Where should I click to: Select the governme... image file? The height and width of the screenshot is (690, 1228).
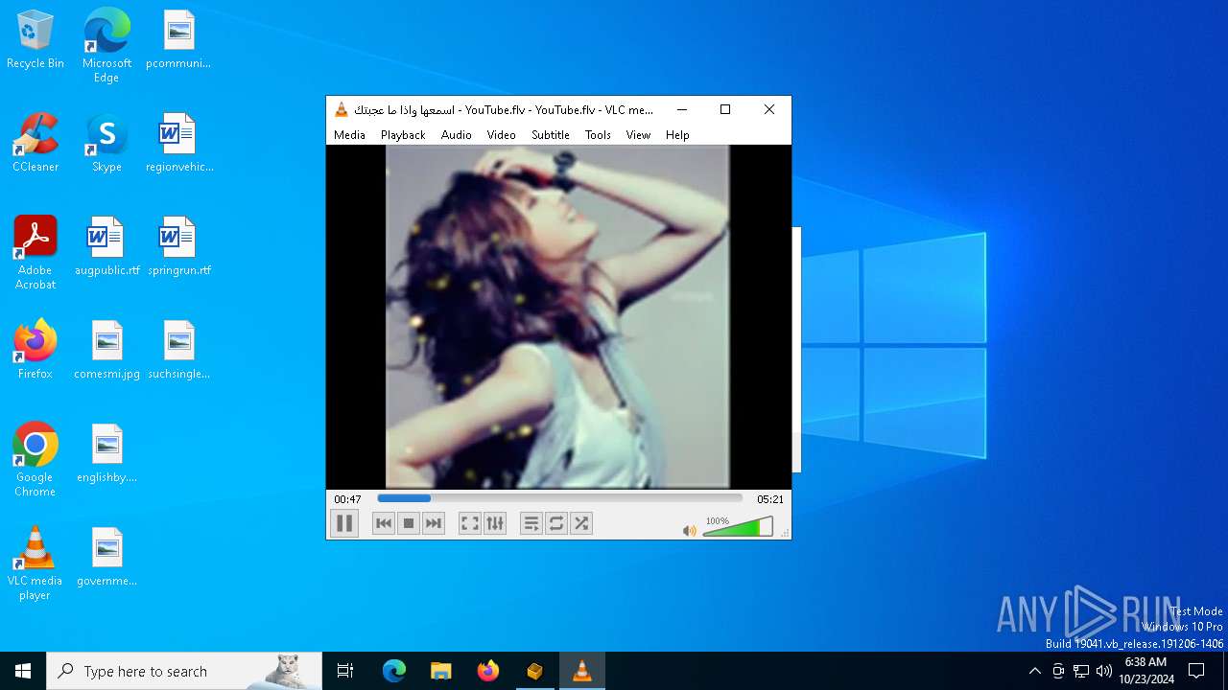pyautogui.click(x=106, y=558)
